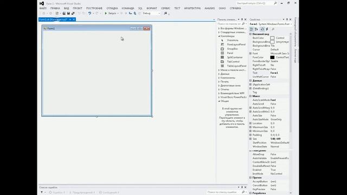Open the ОТЛАДКА menu
The image size is (347, 195).
pos(112,8)
